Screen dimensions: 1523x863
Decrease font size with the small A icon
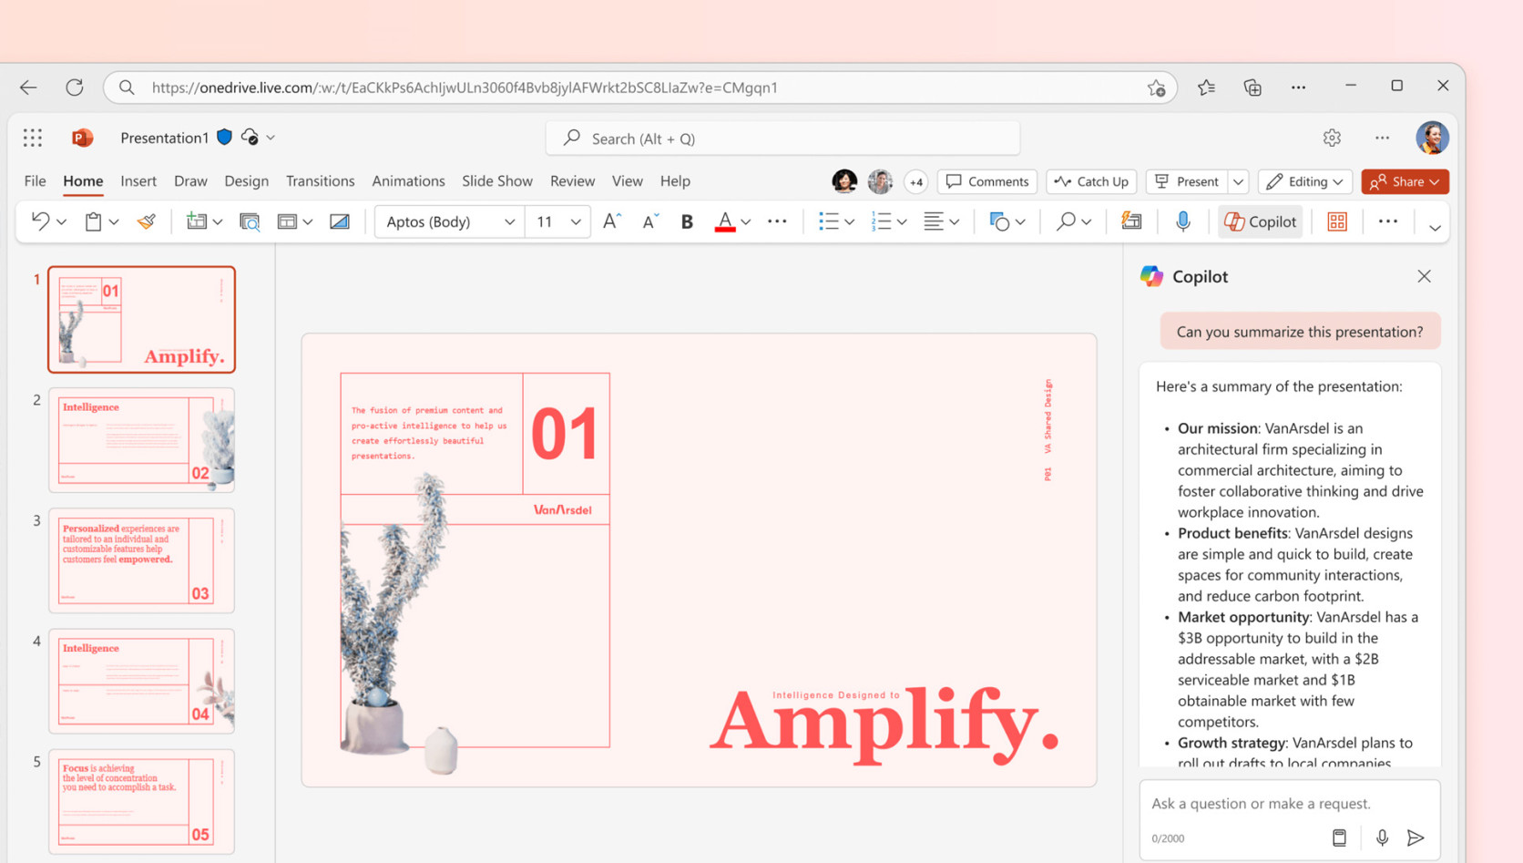pyautogui.click(x=649, y=221)
